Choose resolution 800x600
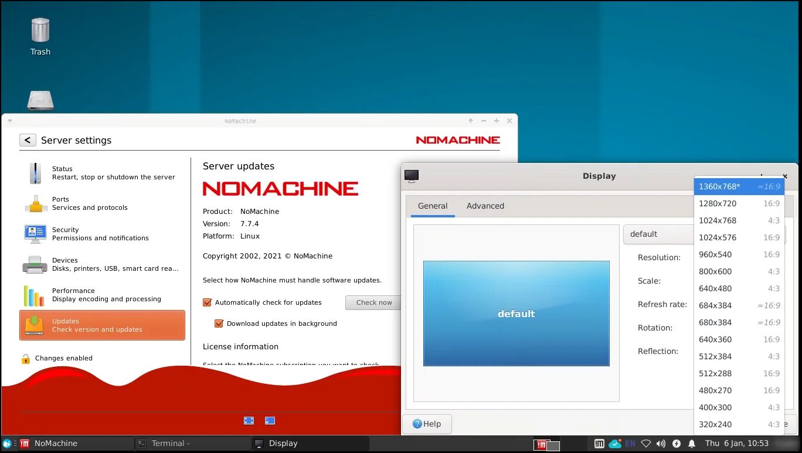 pyautogui.click(x=739, y=271)
